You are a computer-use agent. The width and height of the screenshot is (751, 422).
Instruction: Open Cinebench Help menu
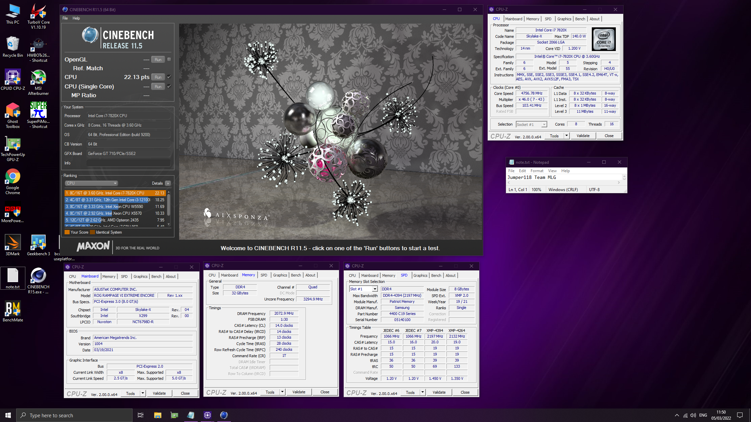click(x=76, y=18)
